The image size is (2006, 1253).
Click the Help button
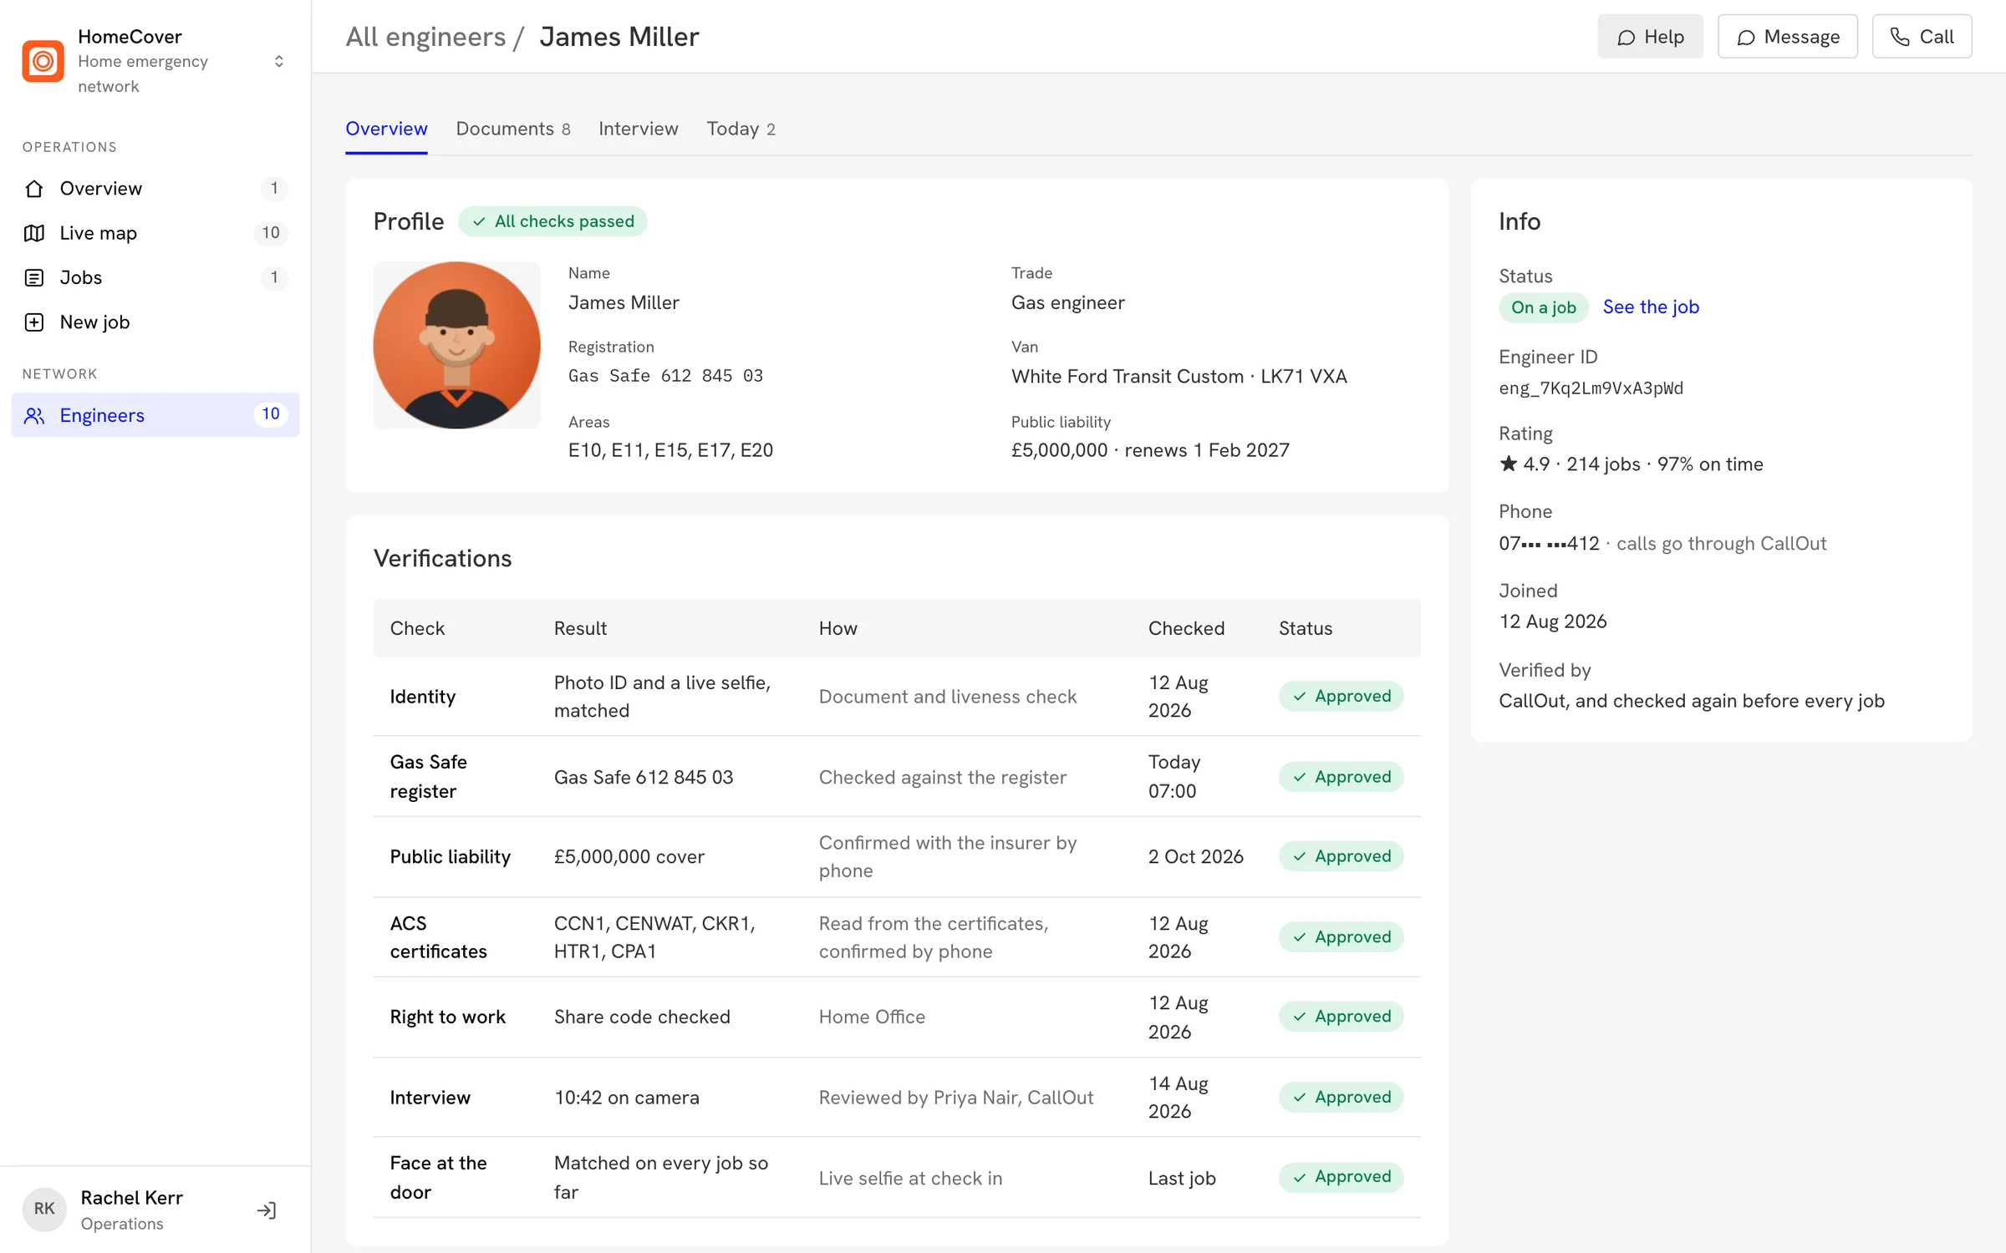coord(1650,37)
